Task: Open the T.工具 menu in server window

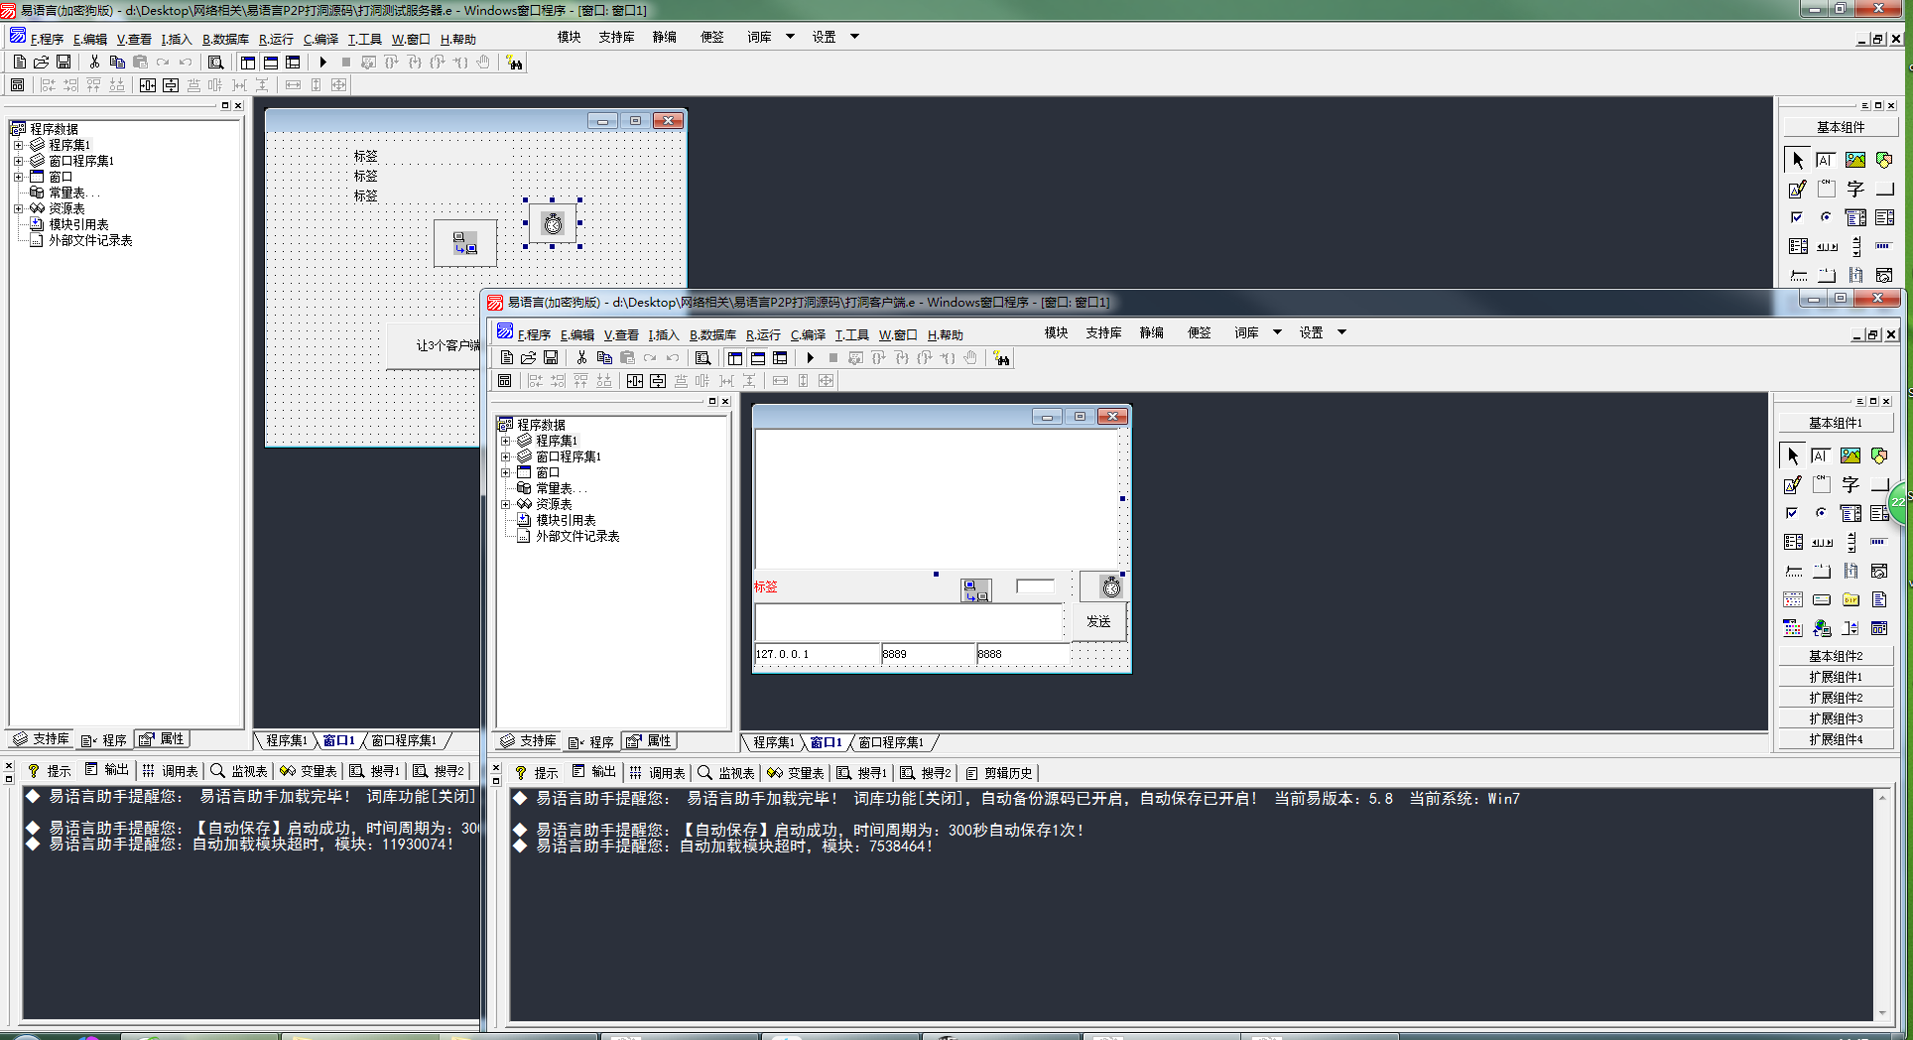Action: coord(365,40)
